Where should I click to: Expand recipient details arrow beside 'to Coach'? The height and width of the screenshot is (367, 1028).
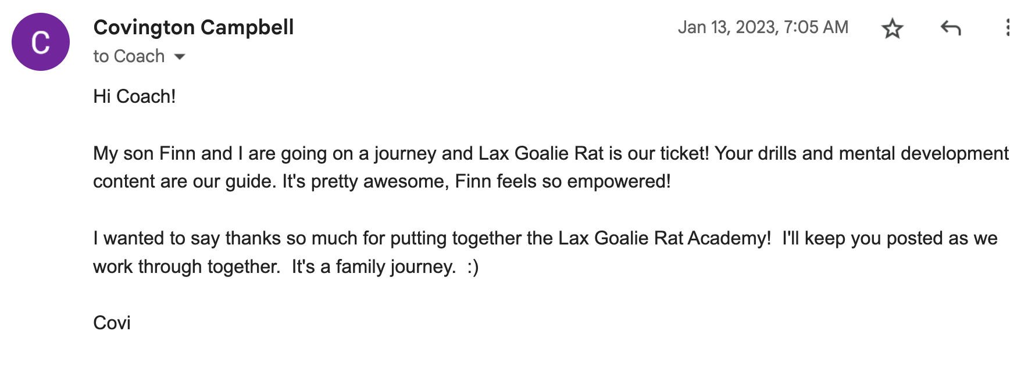tap(180, 56)
